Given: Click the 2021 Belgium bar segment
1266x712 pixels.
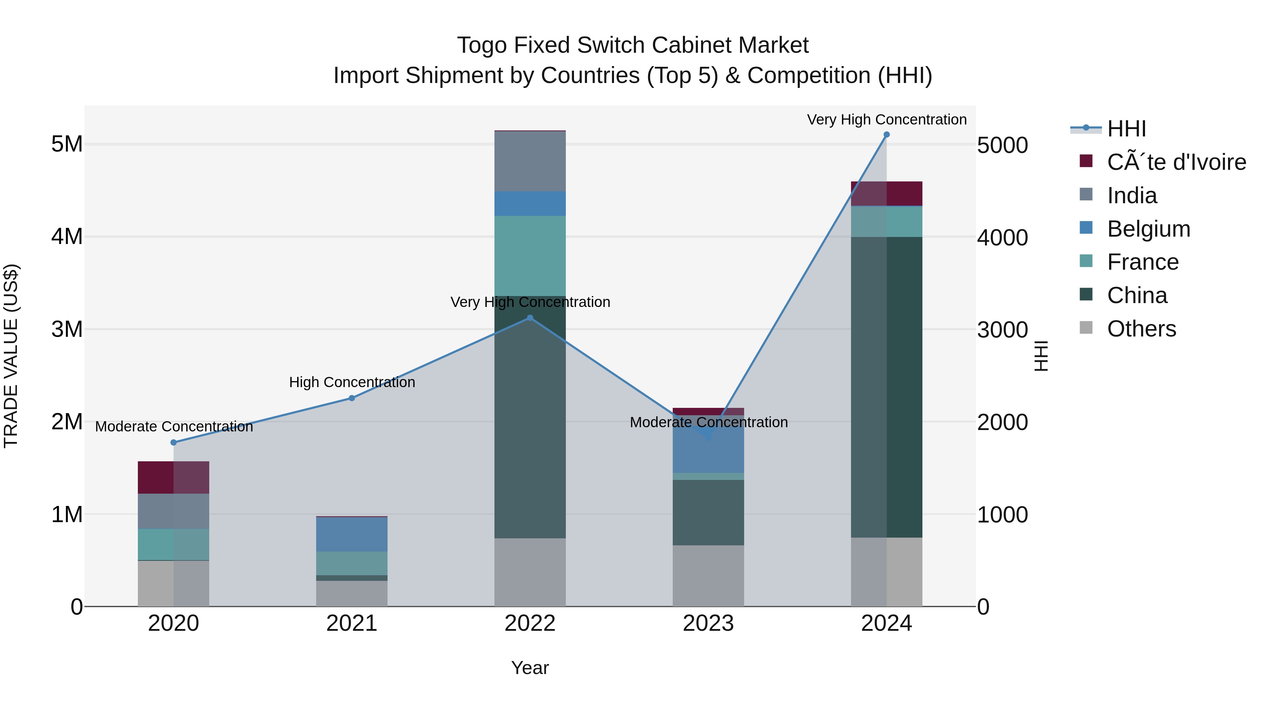Looking at the screenshot, I should [x=352, y=534].
